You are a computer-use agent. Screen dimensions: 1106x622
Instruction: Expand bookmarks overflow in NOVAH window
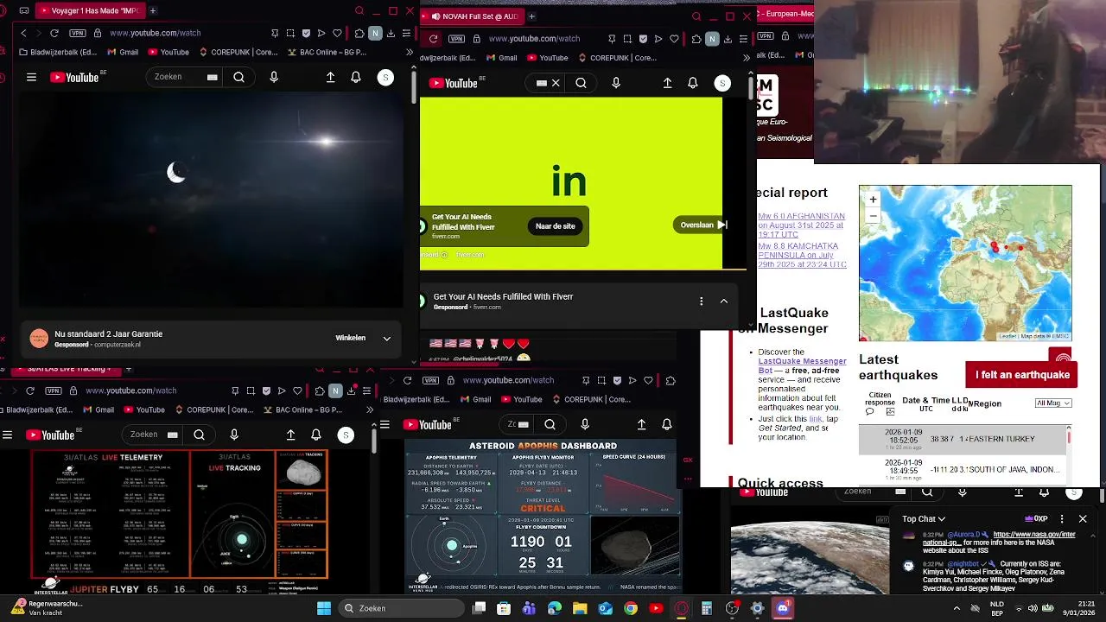click(747, 58)
